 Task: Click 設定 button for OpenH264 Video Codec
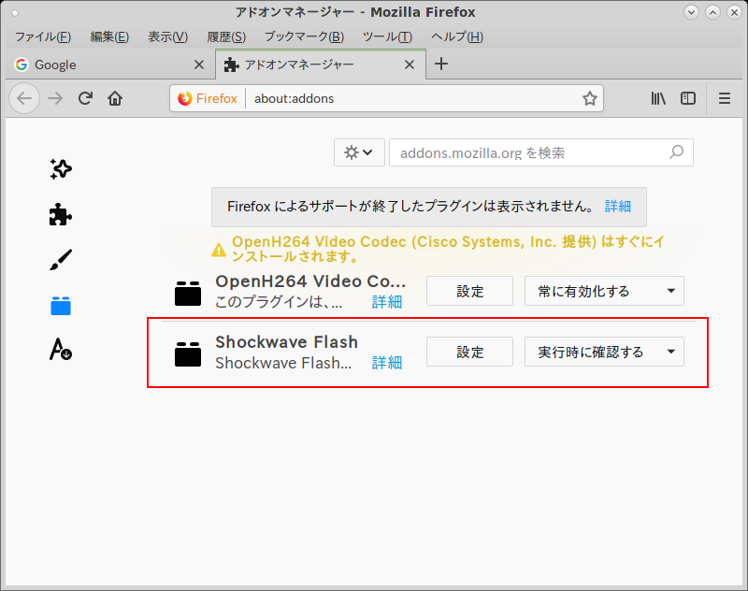469,291
